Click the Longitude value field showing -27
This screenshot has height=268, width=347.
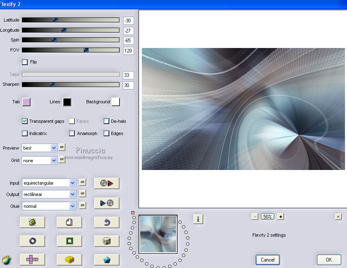coord(128,31)
